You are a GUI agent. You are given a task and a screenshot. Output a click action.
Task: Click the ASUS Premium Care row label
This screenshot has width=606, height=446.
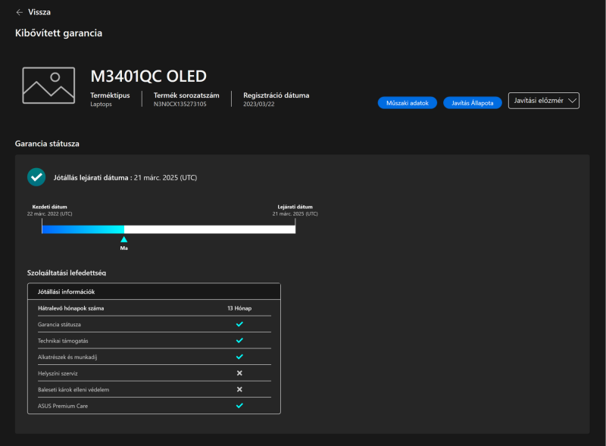[x=63, y=406]
